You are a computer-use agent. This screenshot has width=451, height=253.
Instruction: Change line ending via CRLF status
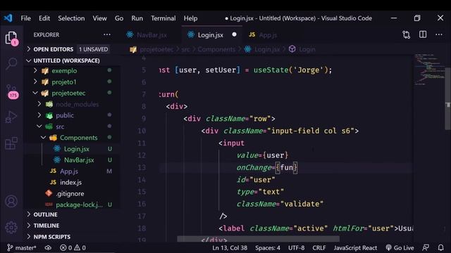pos(319,247)
